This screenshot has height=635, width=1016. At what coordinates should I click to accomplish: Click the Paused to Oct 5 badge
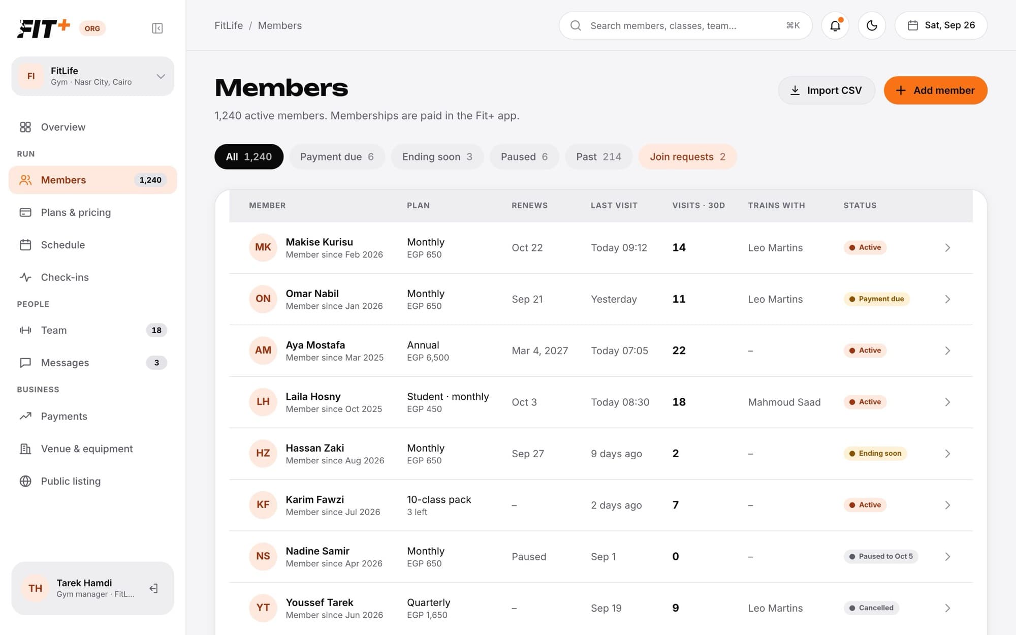(881, 556)
